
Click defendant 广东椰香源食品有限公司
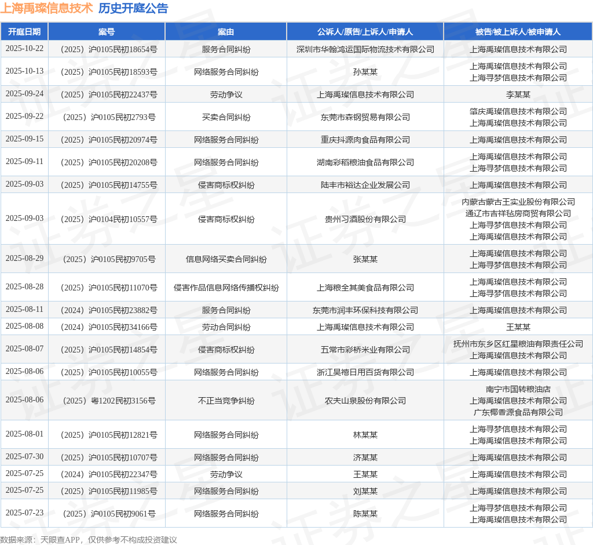[x=518, y=412]
